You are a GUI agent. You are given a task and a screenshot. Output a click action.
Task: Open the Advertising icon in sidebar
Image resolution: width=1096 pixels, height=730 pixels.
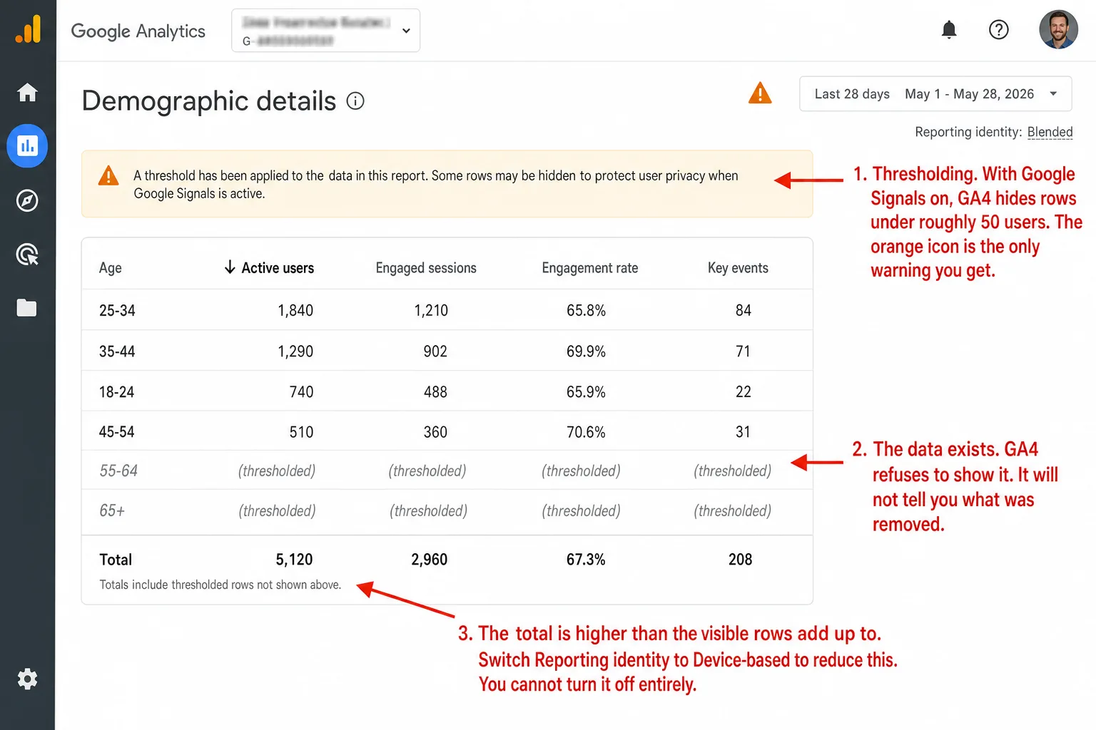pyautogui.click(x=27, y=254)
